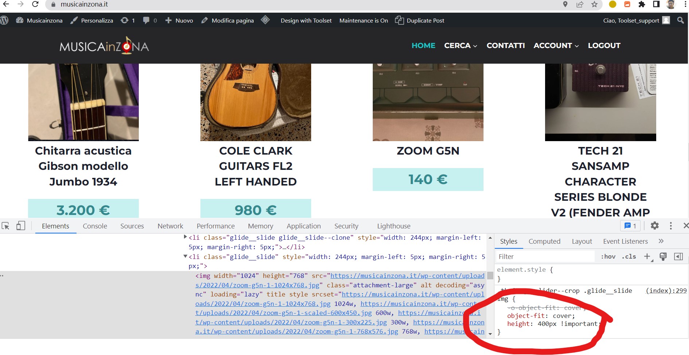Switch to the Console tab
Screen dimensions: 689x355
[95, 226]
